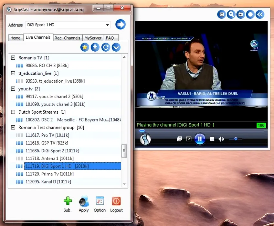Open the Address dropdown list
The width and height of the screenshot is (274, 226).
107,25
